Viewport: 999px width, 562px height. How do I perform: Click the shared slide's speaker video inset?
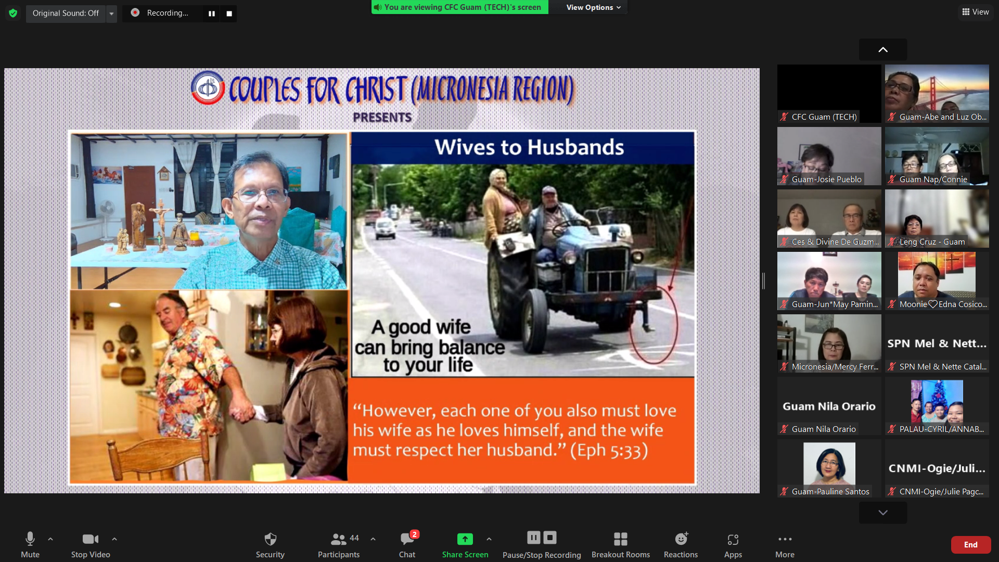[209, 211]
